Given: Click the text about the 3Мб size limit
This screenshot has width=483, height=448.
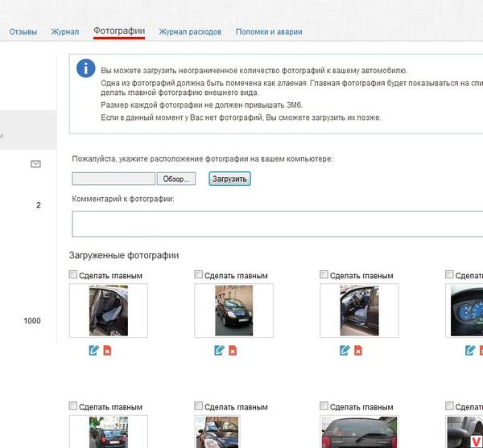Looking at the screenshot, I should pyautogui.click(x=202, y=105).
